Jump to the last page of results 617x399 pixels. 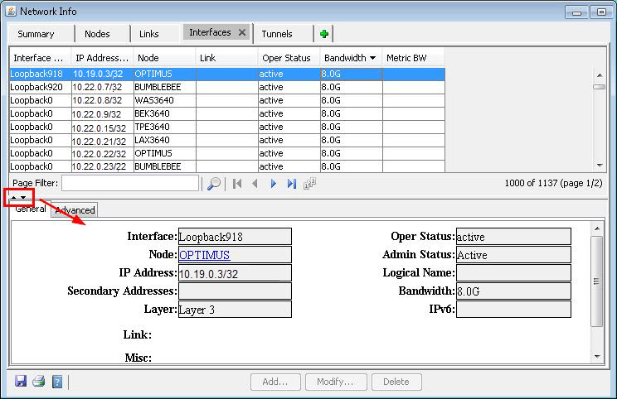click(x=291, y=184)
